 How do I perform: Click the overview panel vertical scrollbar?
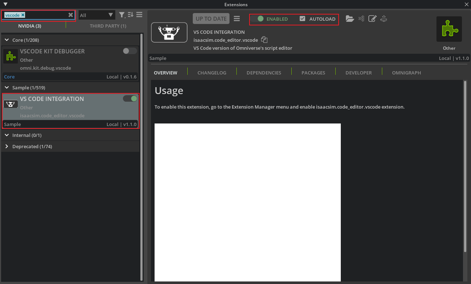465,166
